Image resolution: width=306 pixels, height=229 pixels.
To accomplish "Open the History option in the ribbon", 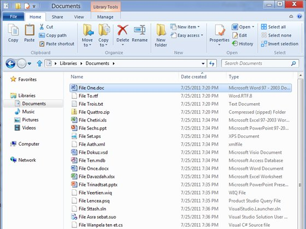I will point(243,44).
